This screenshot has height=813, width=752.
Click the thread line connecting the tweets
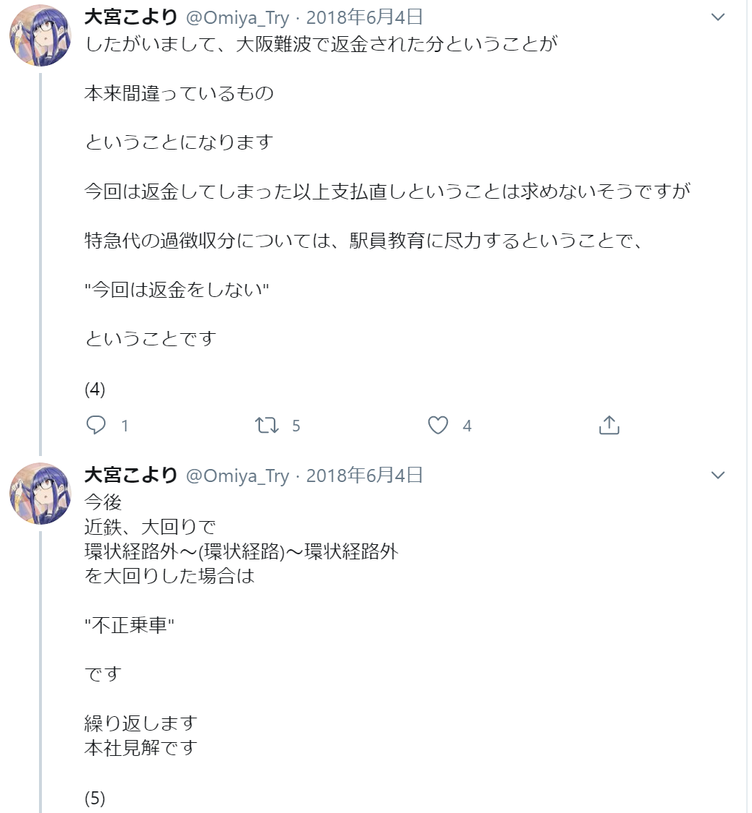40,264
